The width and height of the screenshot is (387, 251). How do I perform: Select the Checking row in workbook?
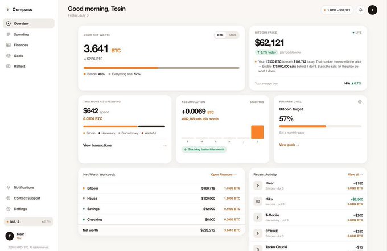click(x=162, y=219)
